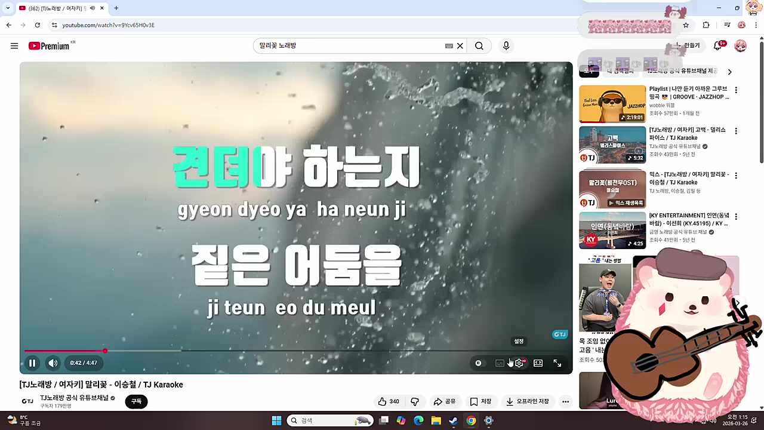The width and height of the screenshot is (764, 430).
Task: Open notifications bell
Action: point(719,46)
